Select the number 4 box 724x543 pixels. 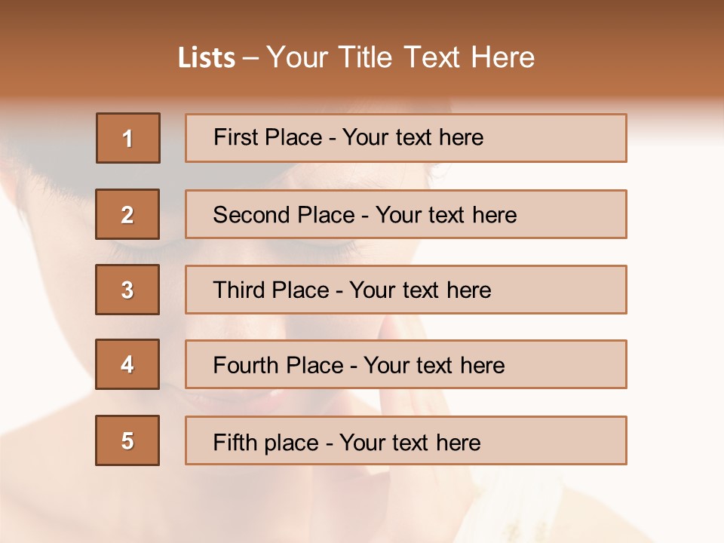click(x=127, y=364)
